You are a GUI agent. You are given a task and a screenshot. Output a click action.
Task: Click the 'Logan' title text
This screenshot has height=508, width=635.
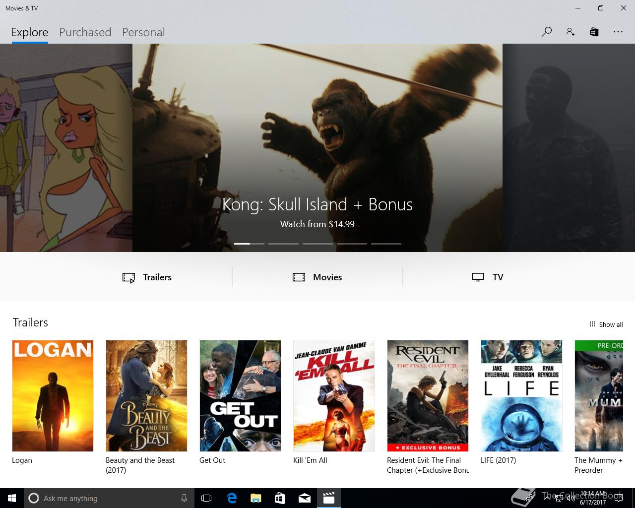tap(22, 460)
